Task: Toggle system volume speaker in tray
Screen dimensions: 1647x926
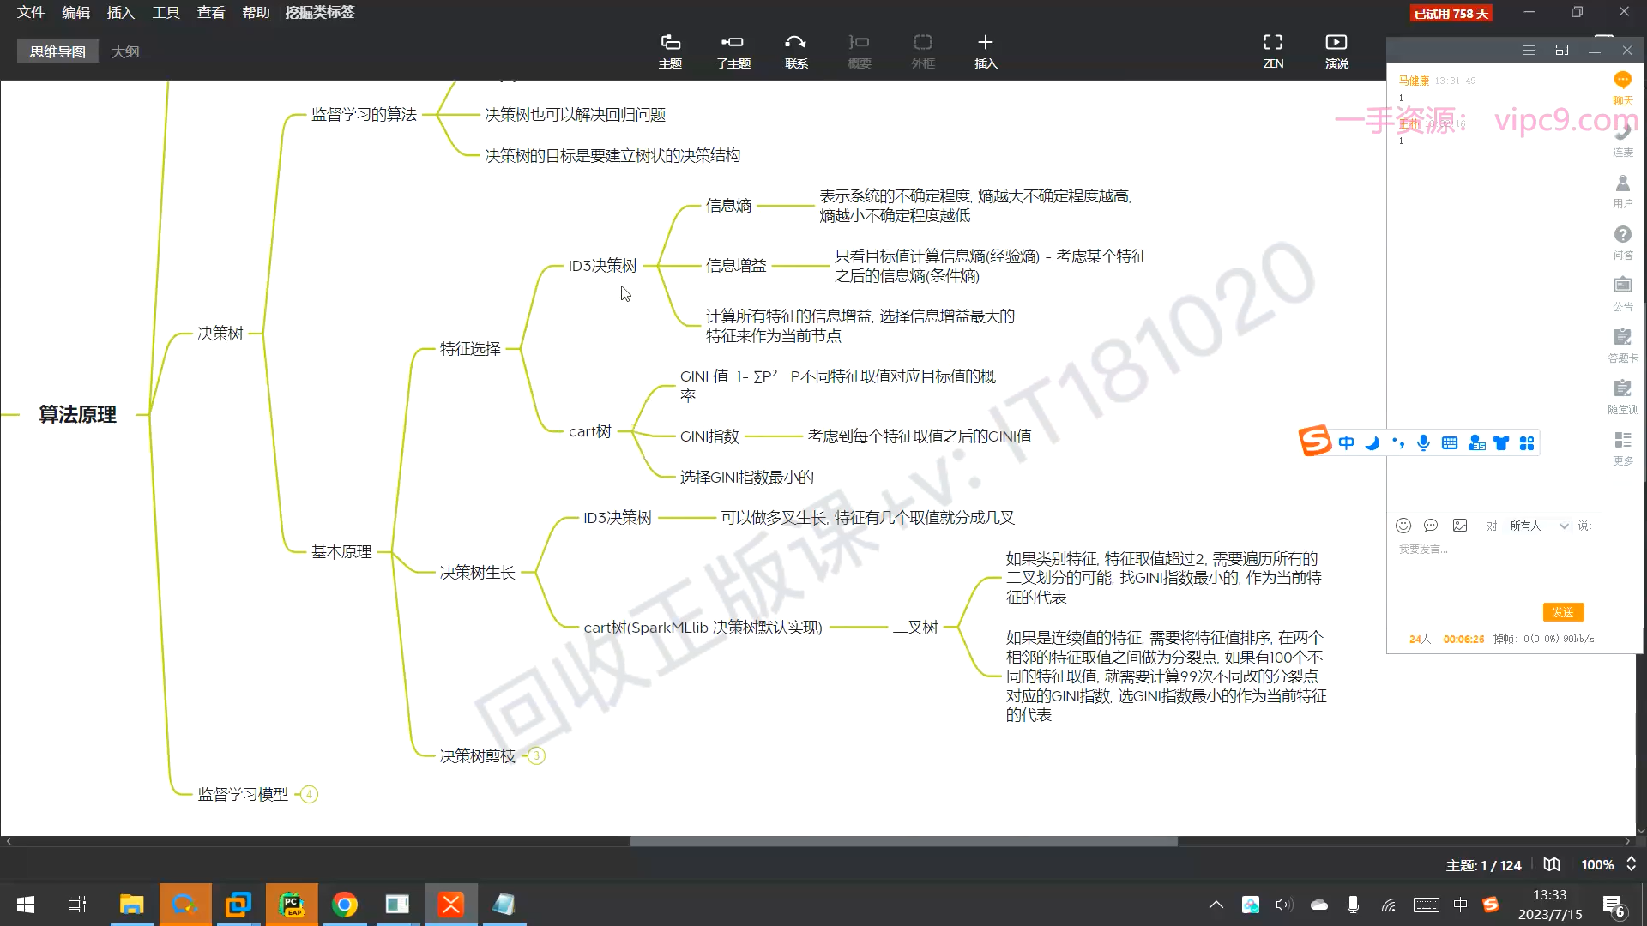Action: click(1283, 905)
